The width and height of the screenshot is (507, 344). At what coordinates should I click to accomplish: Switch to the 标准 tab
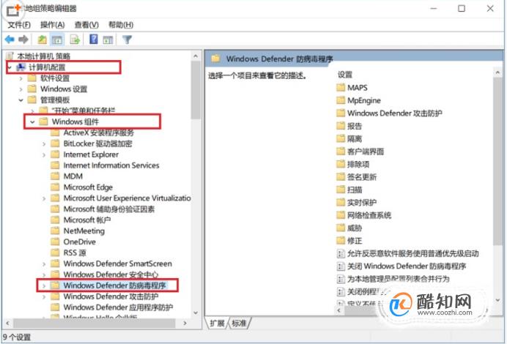[239, 323]
